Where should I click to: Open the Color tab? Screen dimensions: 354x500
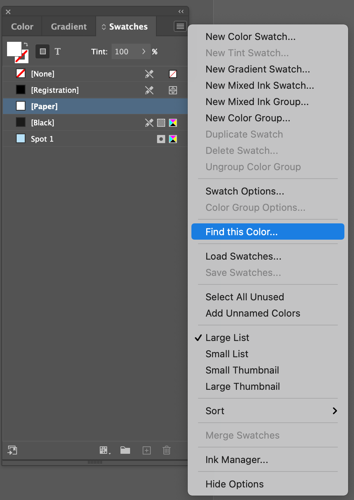[x=21, y=26]
